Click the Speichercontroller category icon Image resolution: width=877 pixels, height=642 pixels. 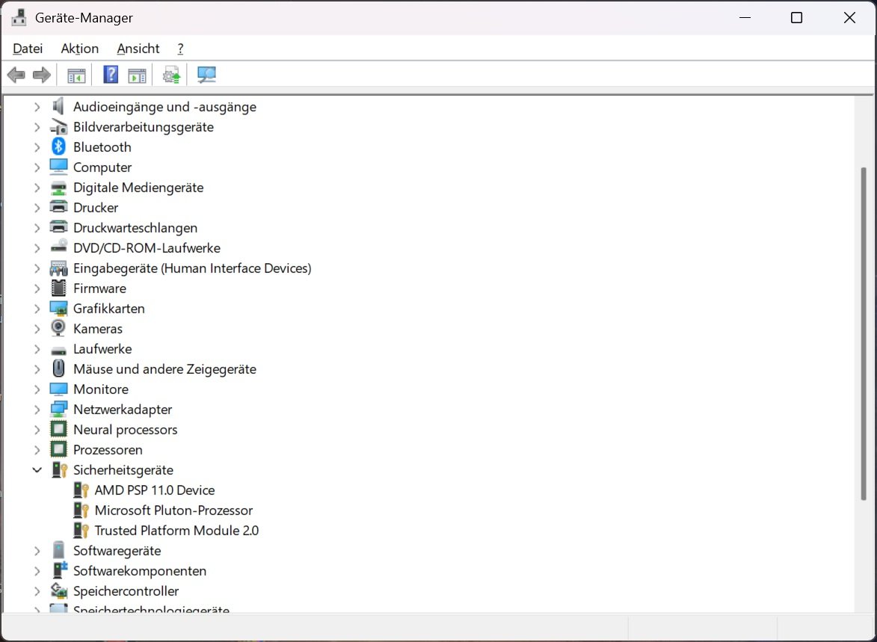point(59,590)
